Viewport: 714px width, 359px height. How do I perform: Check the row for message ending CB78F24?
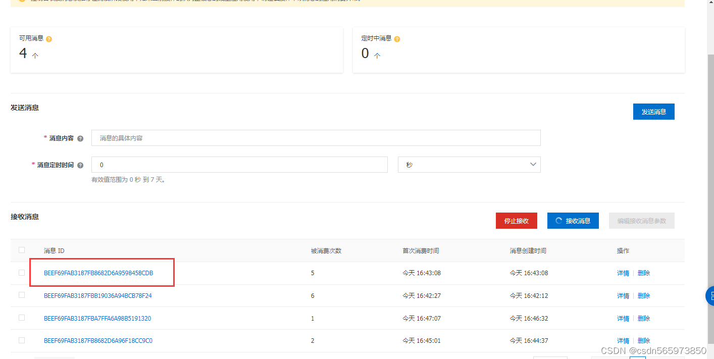[22, 295]
